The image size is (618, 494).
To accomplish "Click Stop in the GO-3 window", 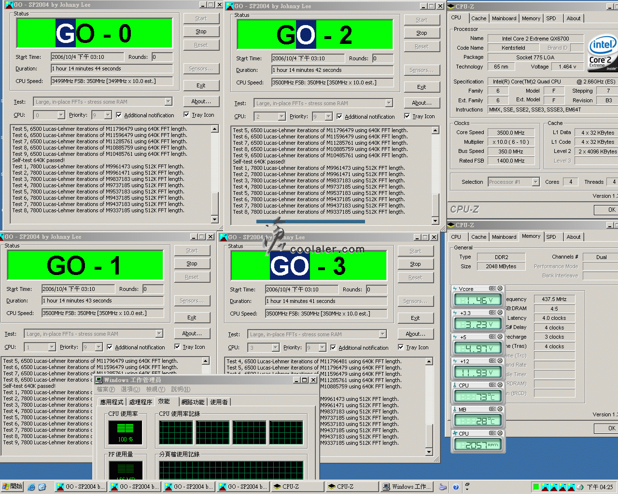I will tap(415, 264).
